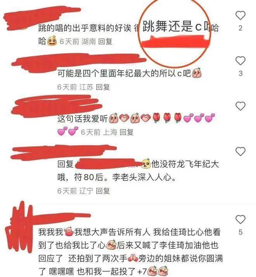Reply to the 辽宁 comment
The height and width of the screenshot is (277, 256).
(x=103, y=191)
